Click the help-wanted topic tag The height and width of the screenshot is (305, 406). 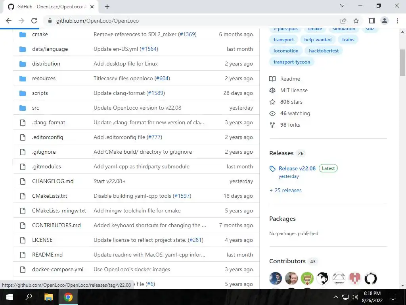pyautogui.click(x=318, y=40)
